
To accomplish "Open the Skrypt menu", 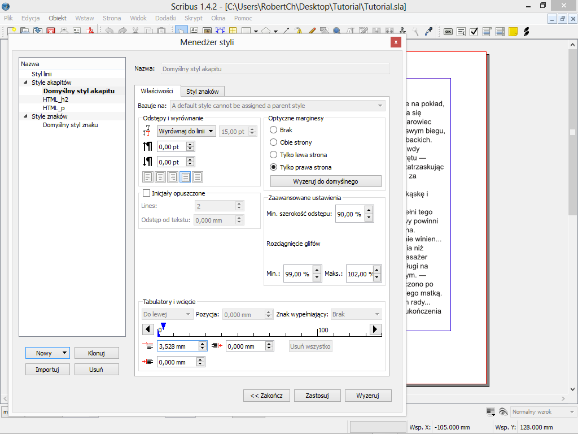I will point(193,18).
